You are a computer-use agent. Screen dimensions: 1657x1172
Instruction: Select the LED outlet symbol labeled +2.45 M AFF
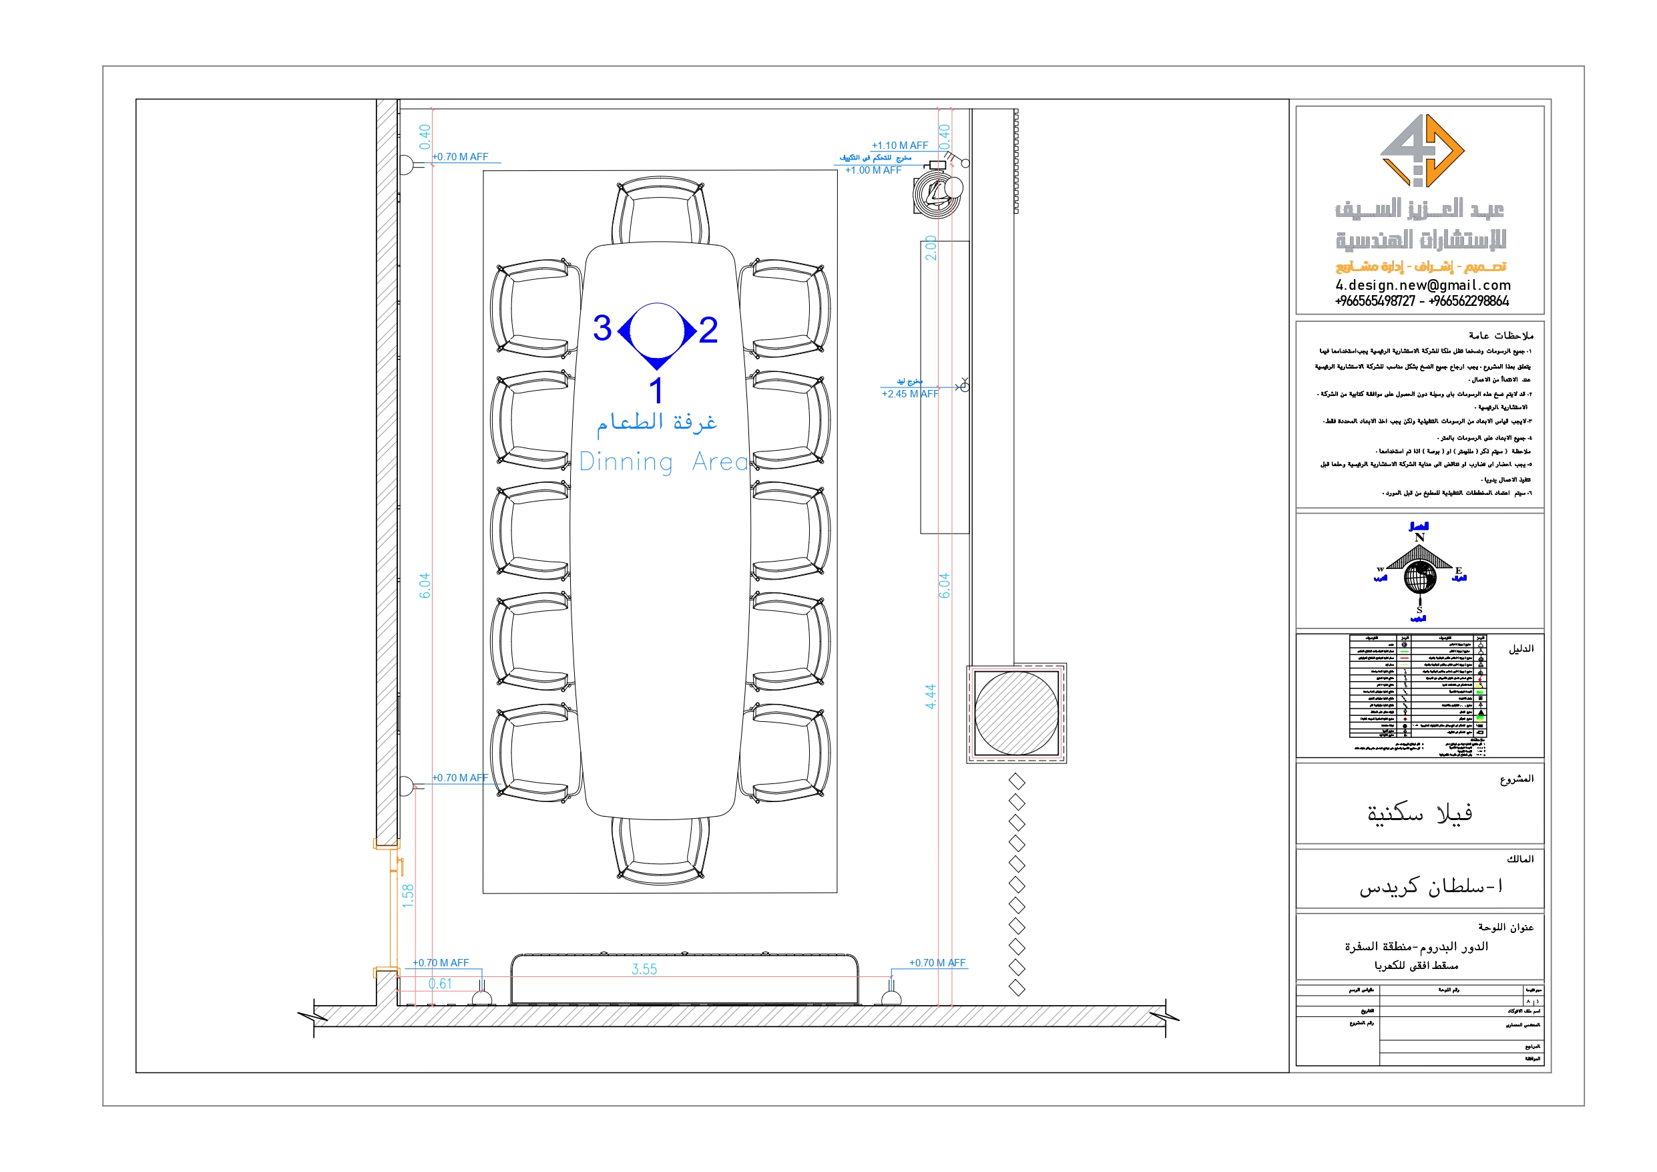tap(963, 387)
